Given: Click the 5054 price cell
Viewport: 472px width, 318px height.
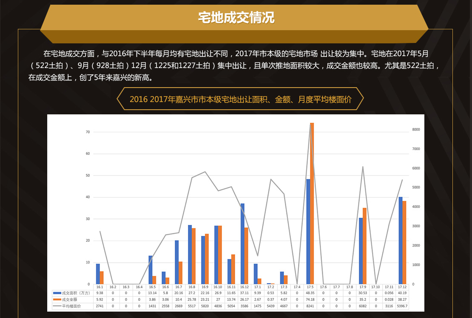Looking at the screenshot, I should pyautogui.click(x=231, y=306).
